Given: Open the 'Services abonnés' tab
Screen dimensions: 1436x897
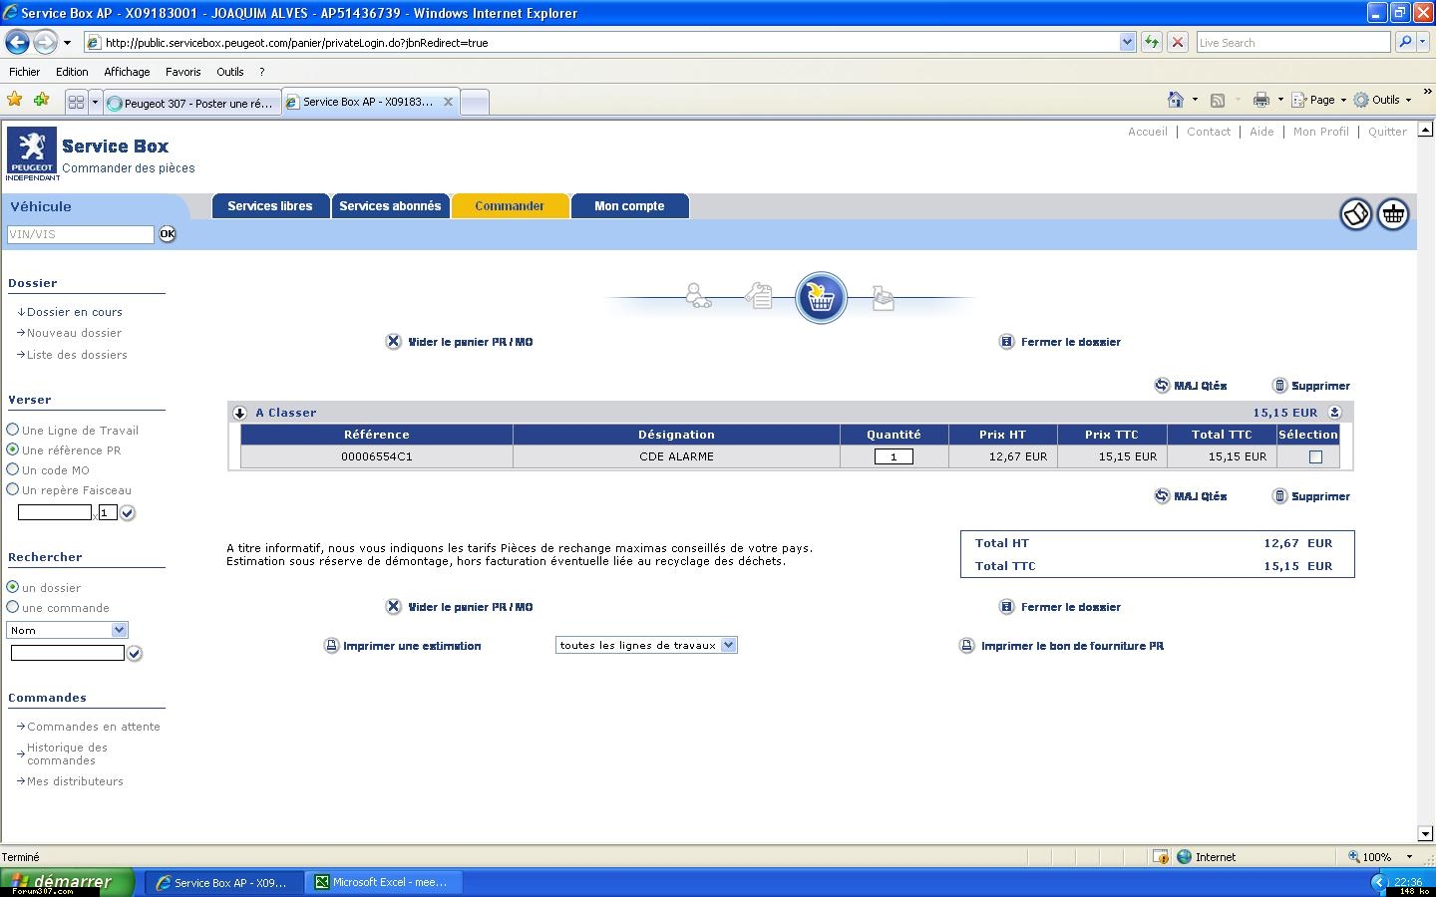Looking at the screenshot, I should (x=390, y=206).
